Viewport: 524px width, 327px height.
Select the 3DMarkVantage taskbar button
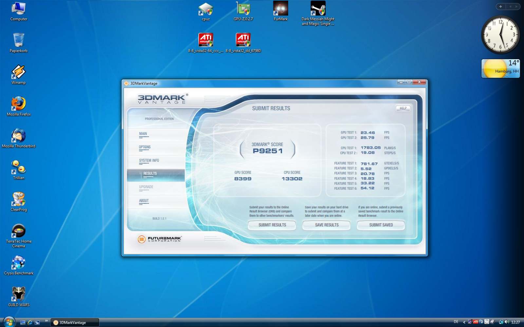(x=75, y=322)
